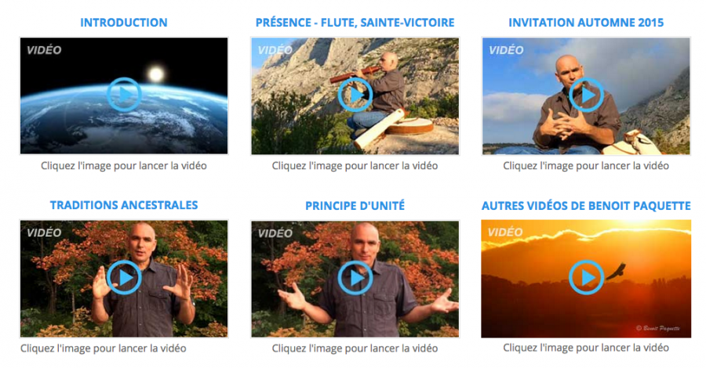Viewport: 706px width, 368px height.
Task: Play the Introduction earth video
Action: tap(124, 96)
